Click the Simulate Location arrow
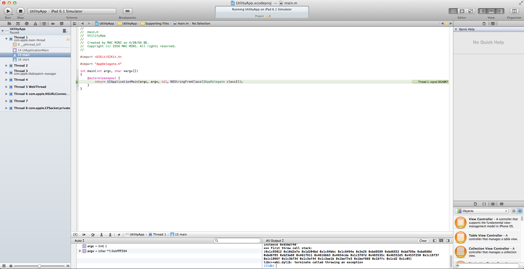Viewport: 524px width, 269px height. point(119,235)
